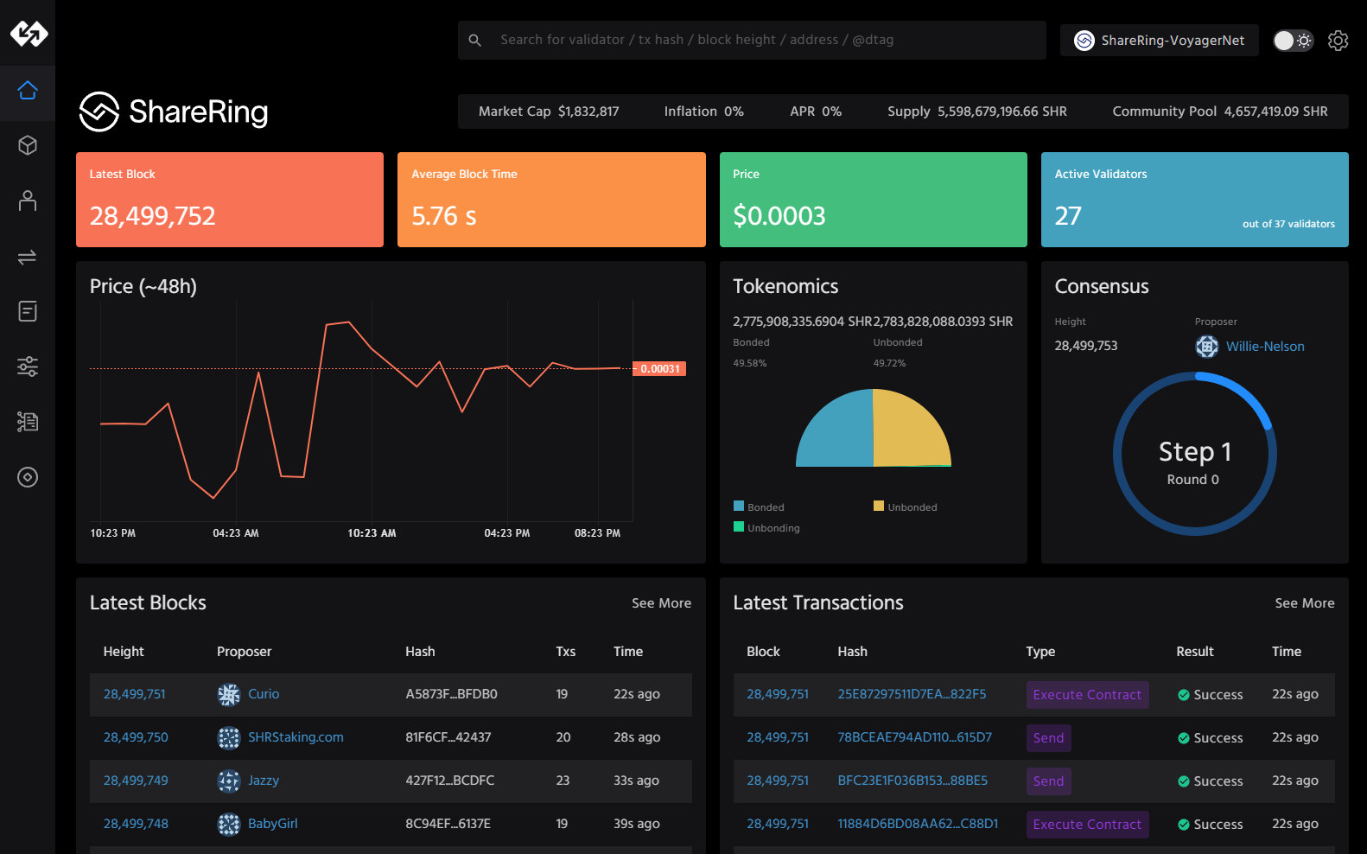The height and width of the screenshot is (854, 1367).
Task: Click Success result in the 25E87297 row
Action: coord(1211,695)
